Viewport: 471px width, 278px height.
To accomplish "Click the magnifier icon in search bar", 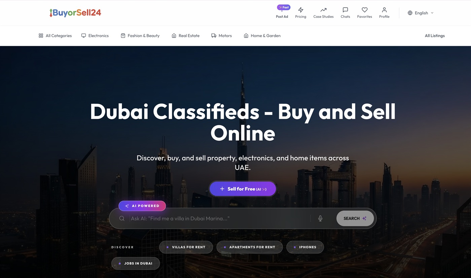I will (x=122, y=218).
